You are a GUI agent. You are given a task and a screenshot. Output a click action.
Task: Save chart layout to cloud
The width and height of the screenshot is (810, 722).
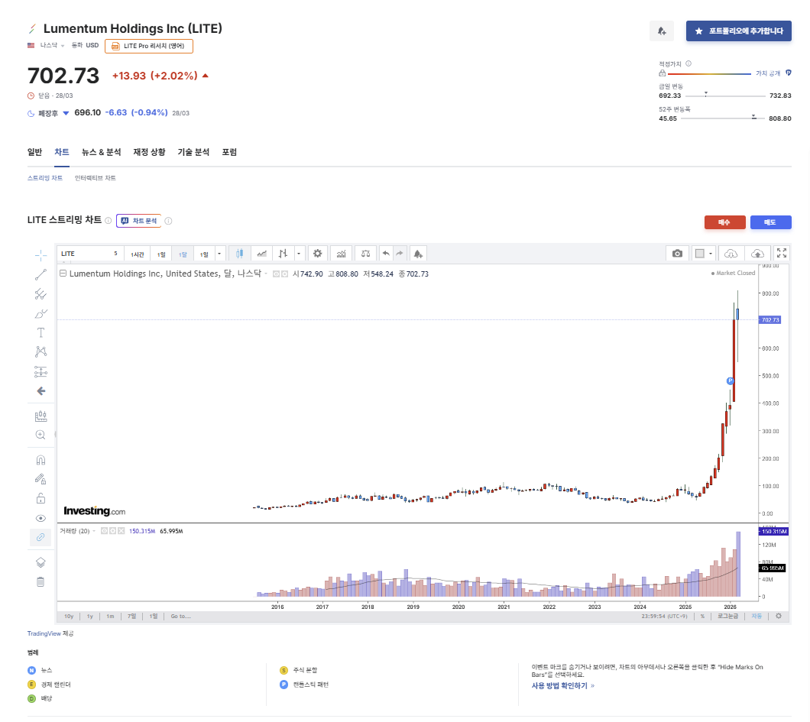click(757, 254)
